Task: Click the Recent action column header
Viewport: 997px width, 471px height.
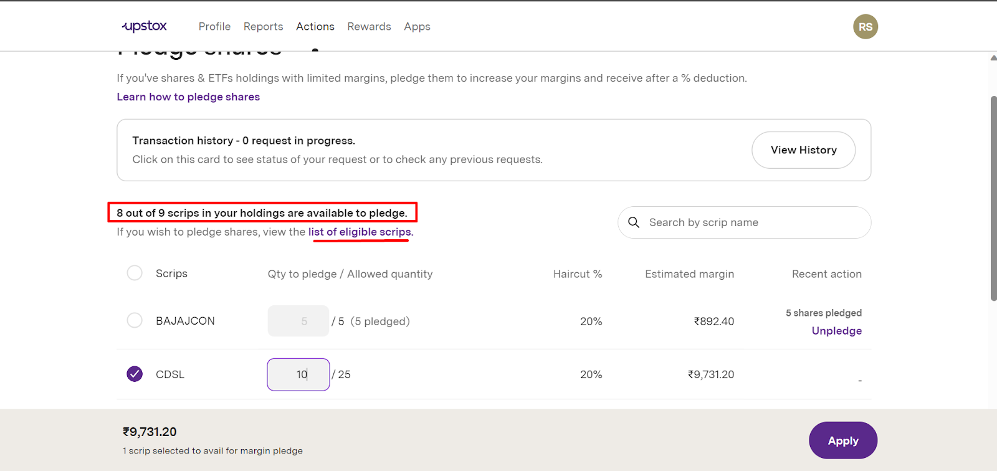Action: click(827, 274)
